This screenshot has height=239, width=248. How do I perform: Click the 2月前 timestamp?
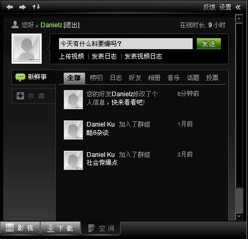click(185, 154)
